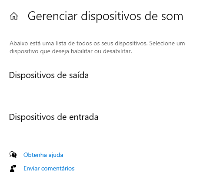Viewport: 210px width, 187px height.
Task: Click the Gerenciar dispositivos de som title
Action: pos(105,16)
